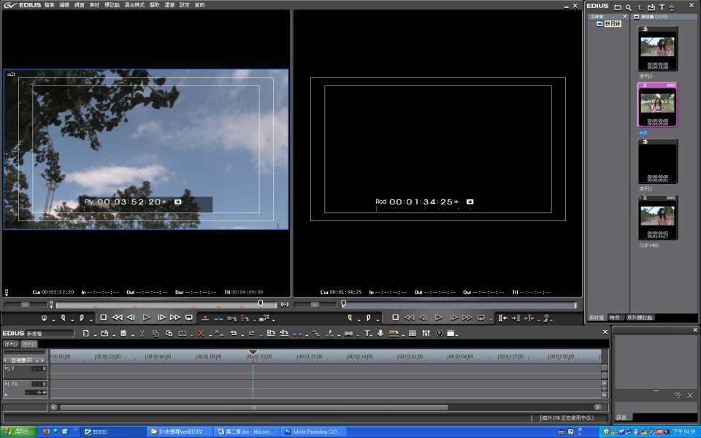Toggle the 2 V track lock/enable button
701x438 pixels.
(x=44, y=369)
